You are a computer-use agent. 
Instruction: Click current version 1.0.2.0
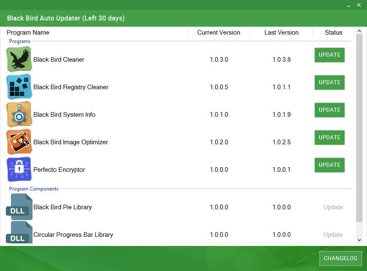coord(219,142)
